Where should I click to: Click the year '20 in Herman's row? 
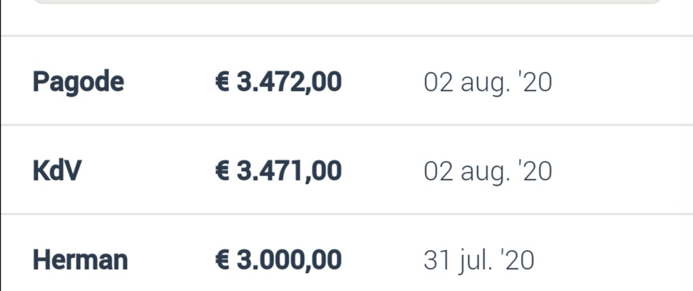(519, 260)
